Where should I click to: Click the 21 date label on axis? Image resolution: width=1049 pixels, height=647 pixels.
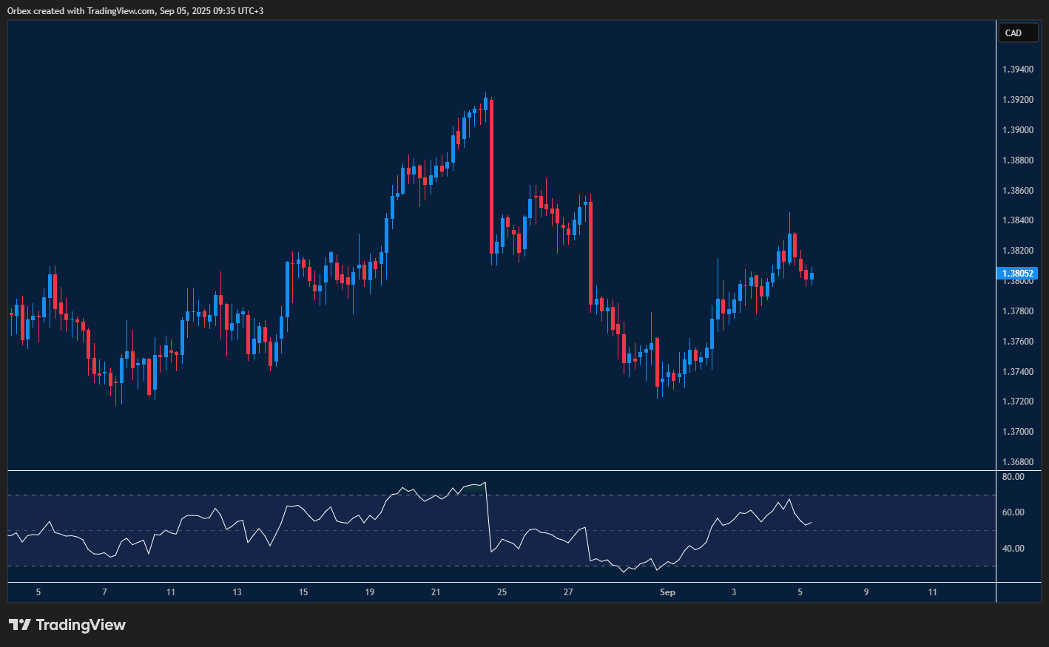435,592
